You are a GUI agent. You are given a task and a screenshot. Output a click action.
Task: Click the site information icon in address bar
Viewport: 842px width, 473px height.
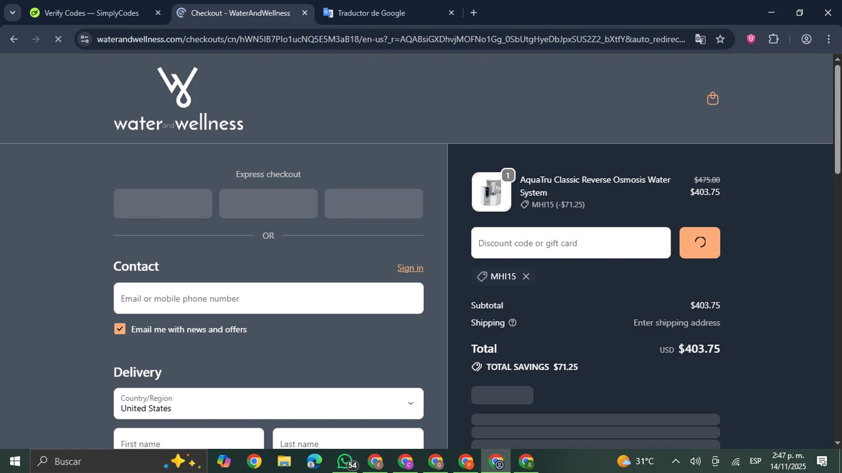85,39
